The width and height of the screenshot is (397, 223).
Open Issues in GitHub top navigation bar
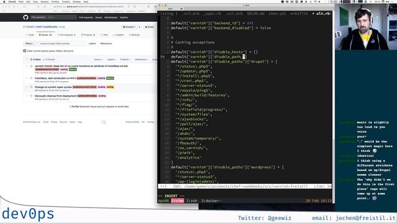[x=99, y=17]
